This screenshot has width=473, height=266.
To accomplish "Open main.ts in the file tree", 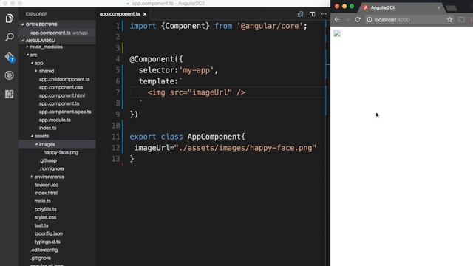I will [43, 201].
